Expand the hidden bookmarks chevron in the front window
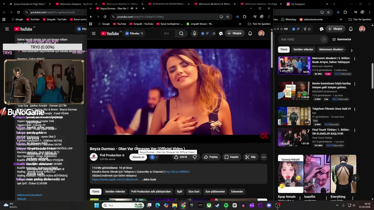Viewport: 374px width, 210px height. (240, 24)
